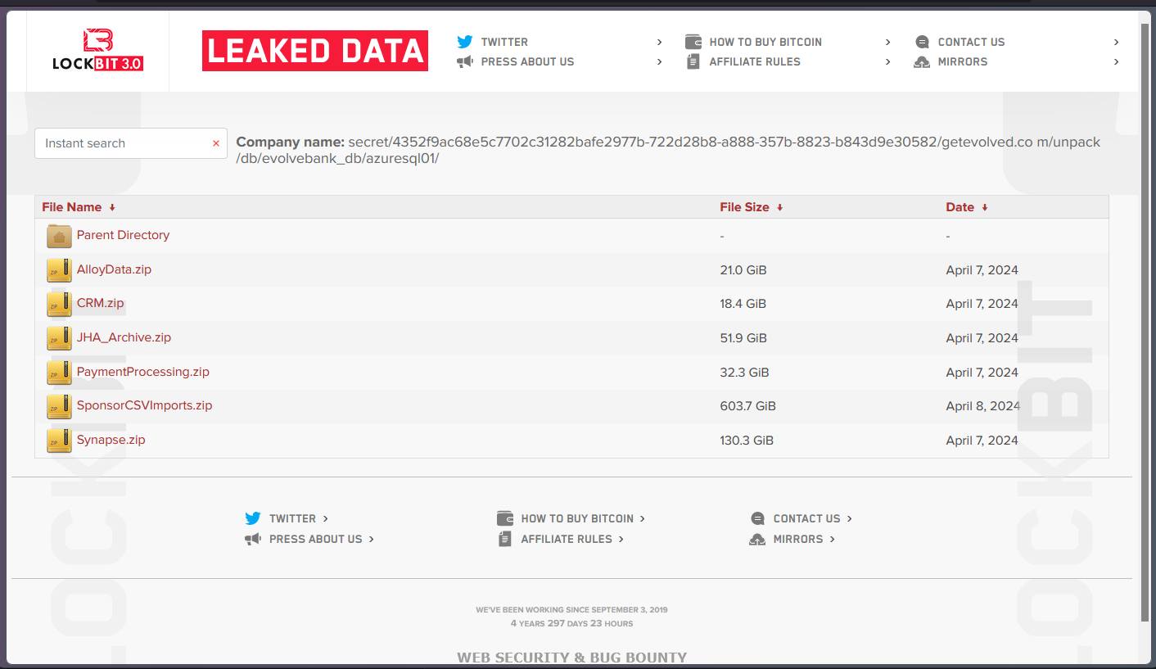Click the document icon beside Affiliate Rules in header
This screenshot has width=1156, height=669.
click(693, 61)
